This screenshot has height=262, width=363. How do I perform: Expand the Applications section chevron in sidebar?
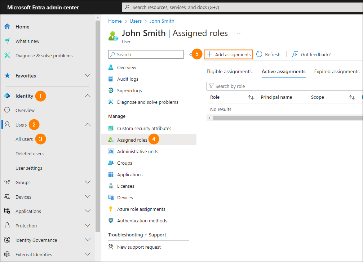point(88,211)
